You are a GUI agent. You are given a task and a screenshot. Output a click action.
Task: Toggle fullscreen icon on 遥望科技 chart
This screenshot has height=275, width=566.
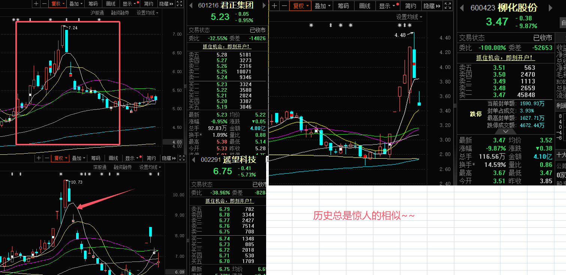(x=183, y=158)
